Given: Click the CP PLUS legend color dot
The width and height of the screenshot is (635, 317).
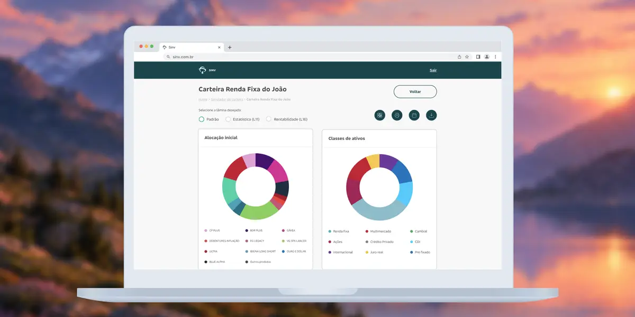Looking at the screenshot, I should [206, 230].
